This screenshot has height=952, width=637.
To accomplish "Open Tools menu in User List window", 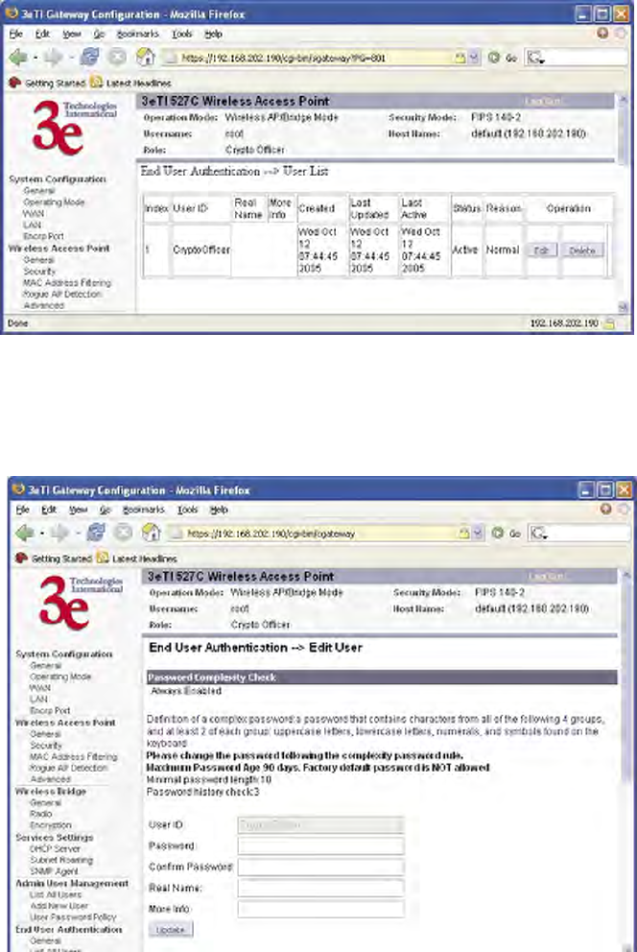I will click(181, 34).
